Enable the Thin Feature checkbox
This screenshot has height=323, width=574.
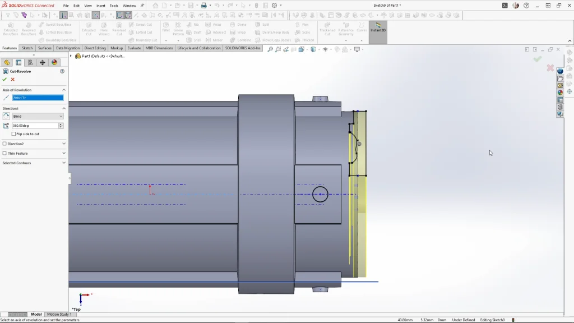point(4,153)
